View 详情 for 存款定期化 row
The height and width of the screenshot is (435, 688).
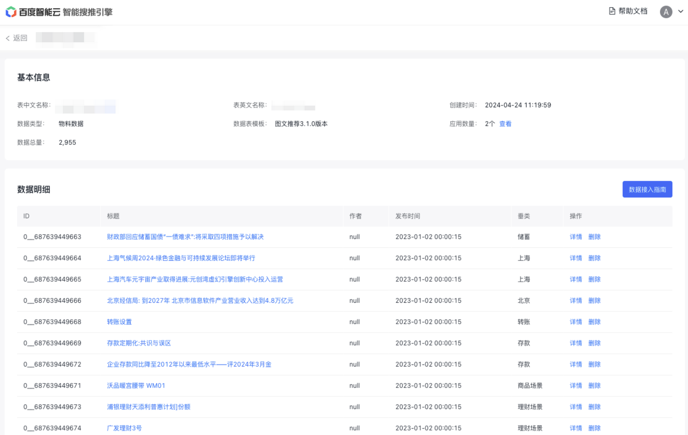[576, 343]
